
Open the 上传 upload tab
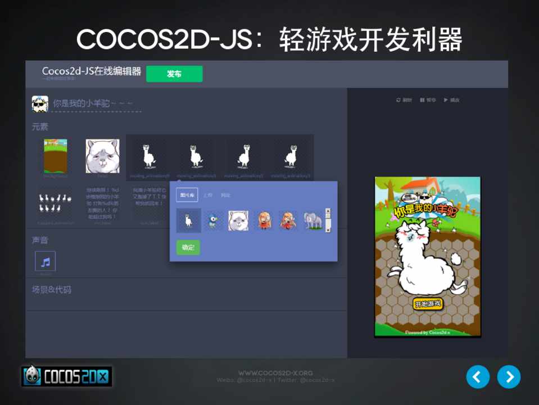[x=207, y=195]
